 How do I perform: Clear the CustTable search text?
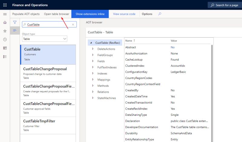coord(73,24)
